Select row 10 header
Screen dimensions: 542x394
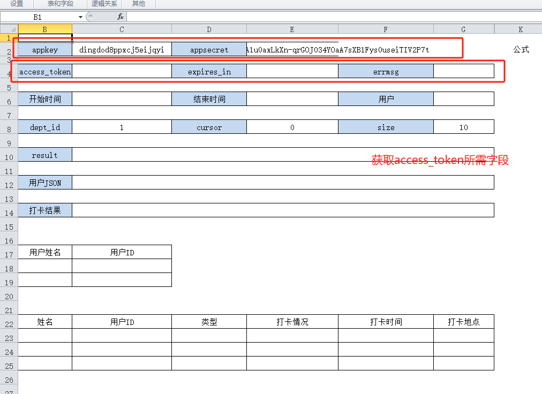9,157
